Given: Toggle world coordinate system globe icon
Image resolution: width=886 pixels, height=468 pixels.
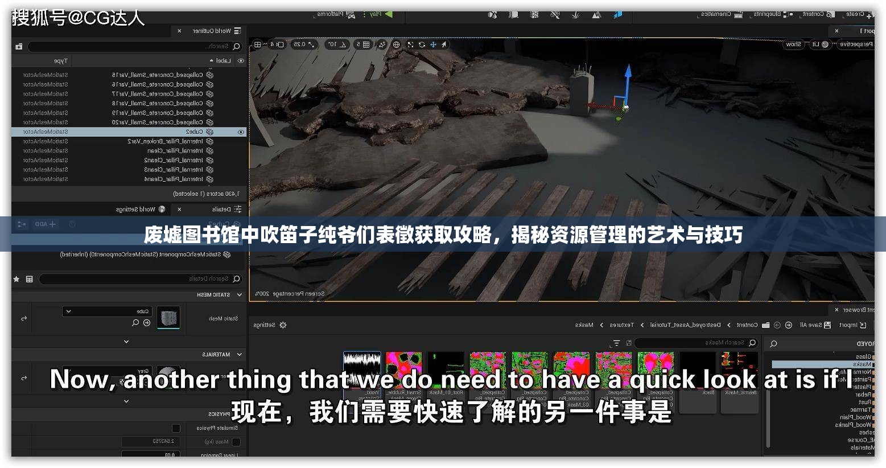Looking at the screenshot, I should [x=397, y=44].
